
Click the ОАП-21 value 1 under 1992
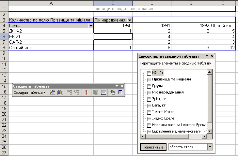[x=191, y=42]
